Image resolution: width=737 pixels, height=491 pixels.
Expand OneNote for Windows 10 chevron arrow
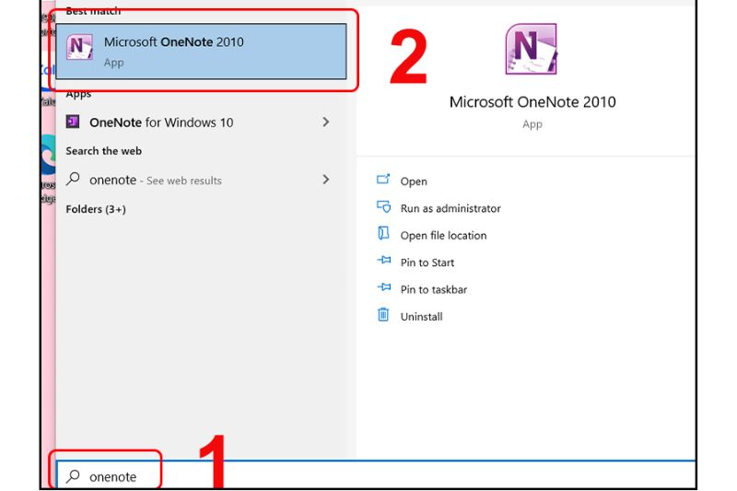click(326, 123)
